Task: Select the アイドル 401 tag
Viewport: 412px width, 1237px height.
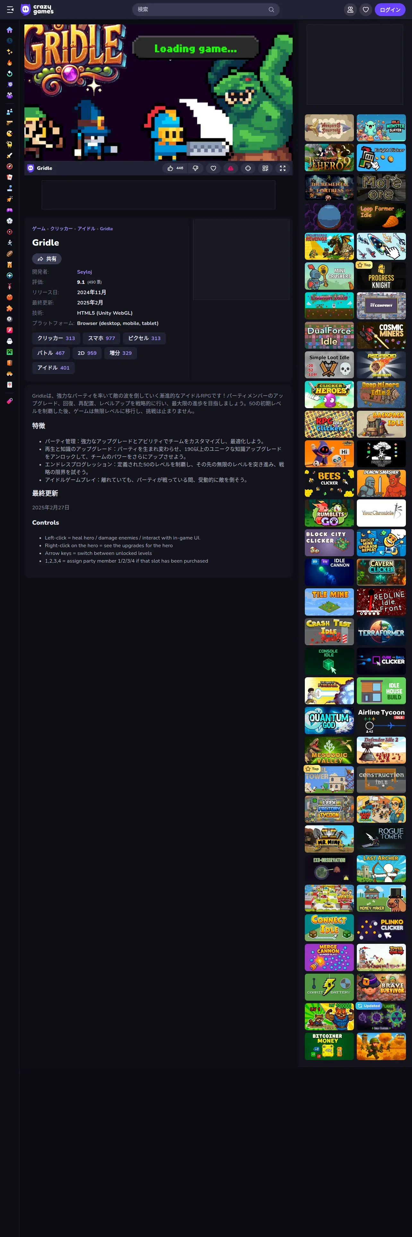Action: pos(53,368)
